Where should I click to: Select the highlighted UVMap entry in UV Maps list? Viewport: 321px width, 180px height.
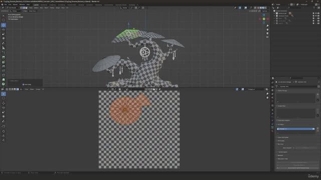pos(295,129)
